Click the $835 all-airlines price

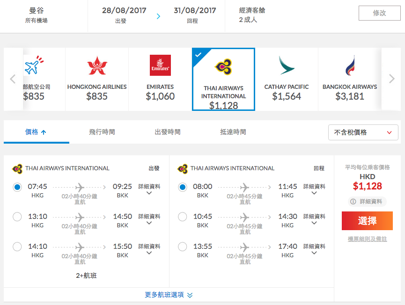[x=34, y=96]
